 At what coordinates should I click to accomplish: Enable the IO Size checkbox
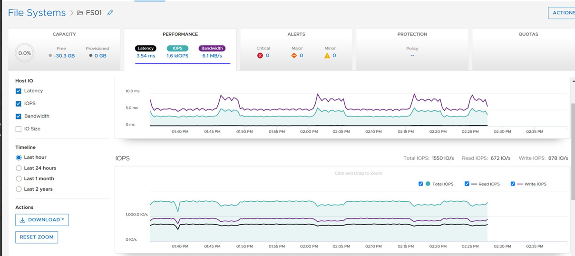(19, 129)
